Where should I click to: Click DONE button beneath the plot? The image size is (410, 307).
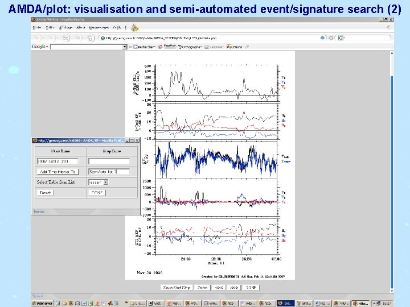pos(251,288)
